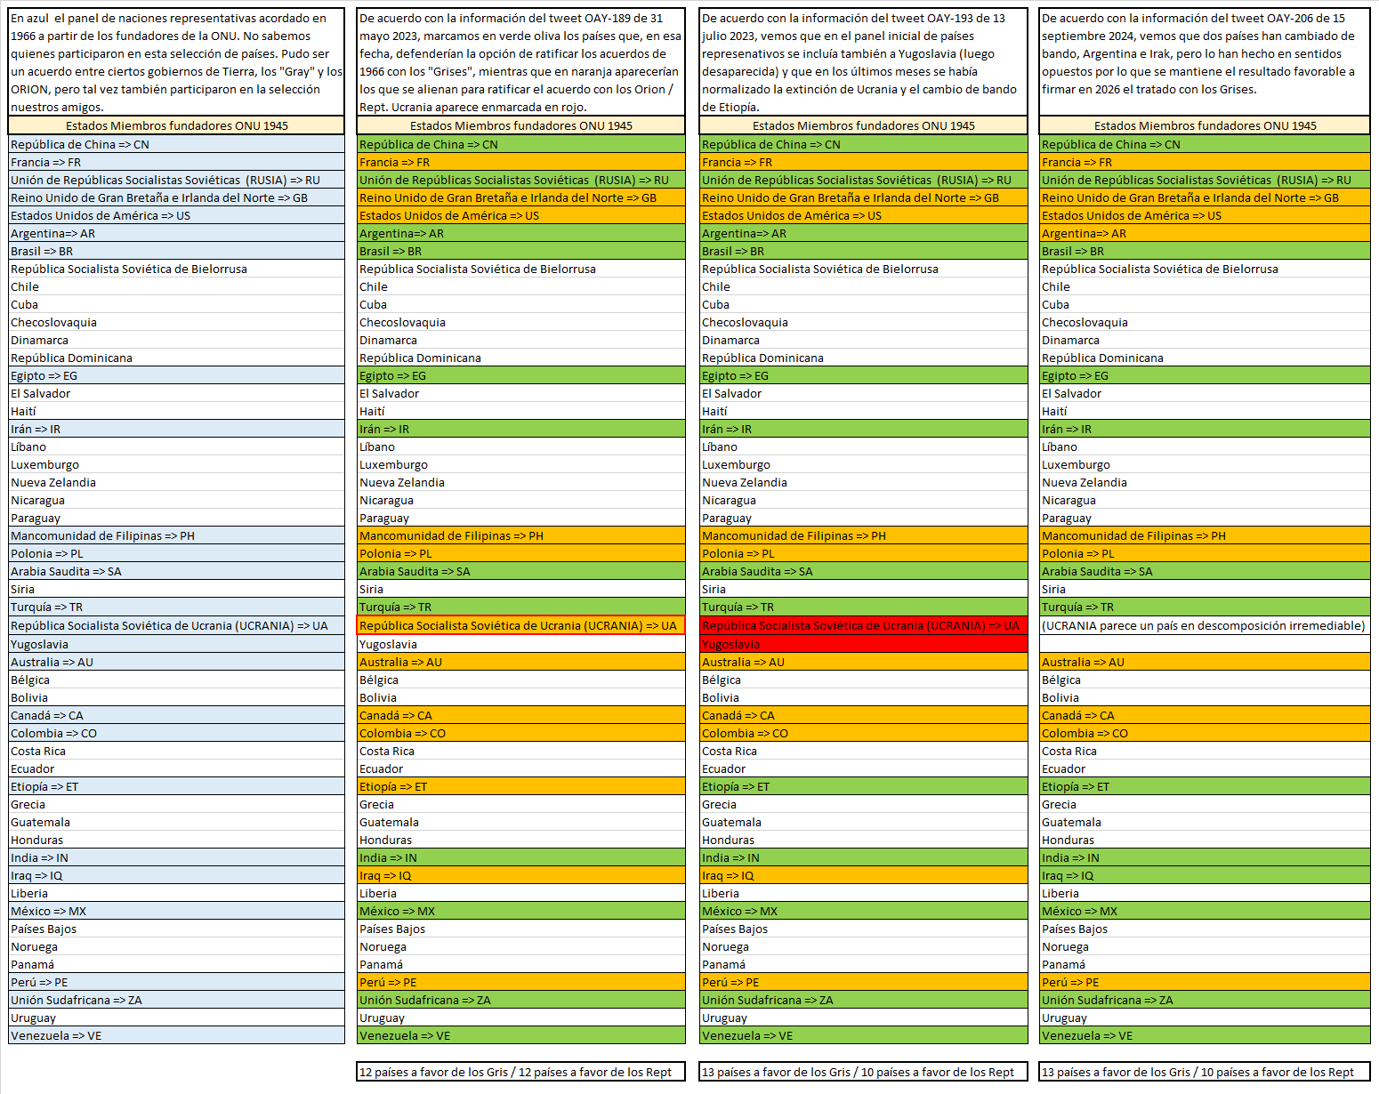
Task: Click the 'UCRANIA parece un país en descomposición' cell
Action: [x=1204, y=625]
